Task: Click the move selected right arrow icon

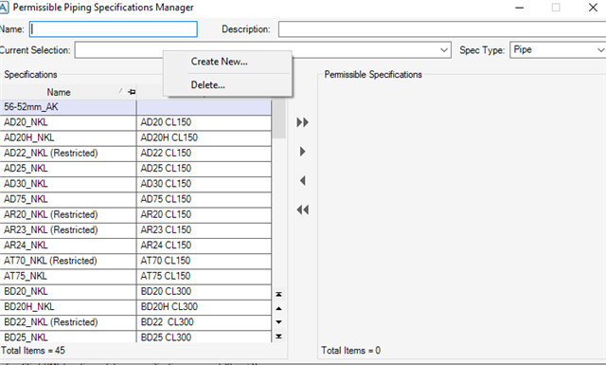Action: pyautogui.click(x=303, y=152)
